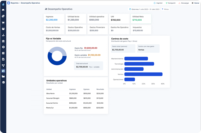The image size is (201, 133).
Task: Click the factory icon in sidebar
Action: coord(3,76)
